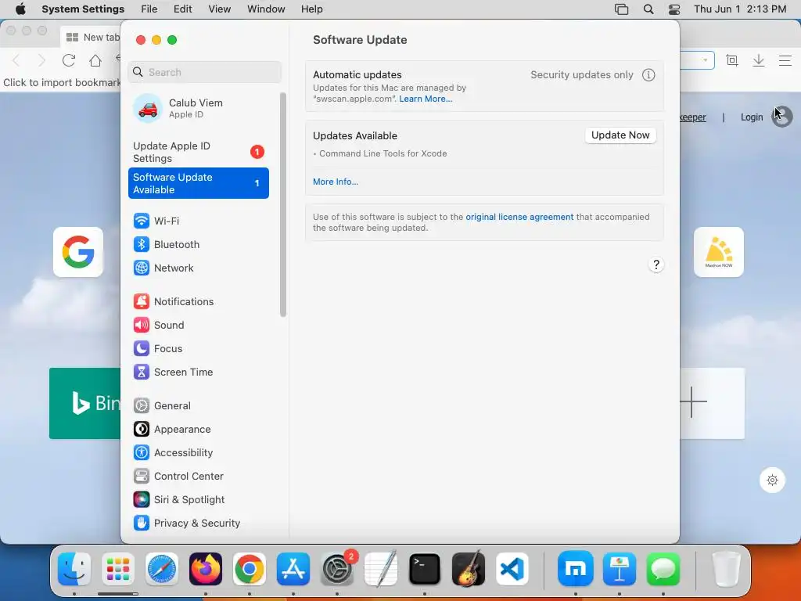This screenshot has width=801, height=601.
Task: Open Finder from the Dock
Action: tap(74, 569)
